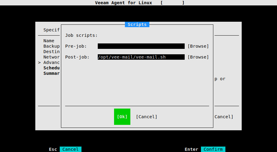The image size is (277, 152).
Task: Click the Esc Cancel hint in footer
Action: pyautogui.click(x=65, y=149)
